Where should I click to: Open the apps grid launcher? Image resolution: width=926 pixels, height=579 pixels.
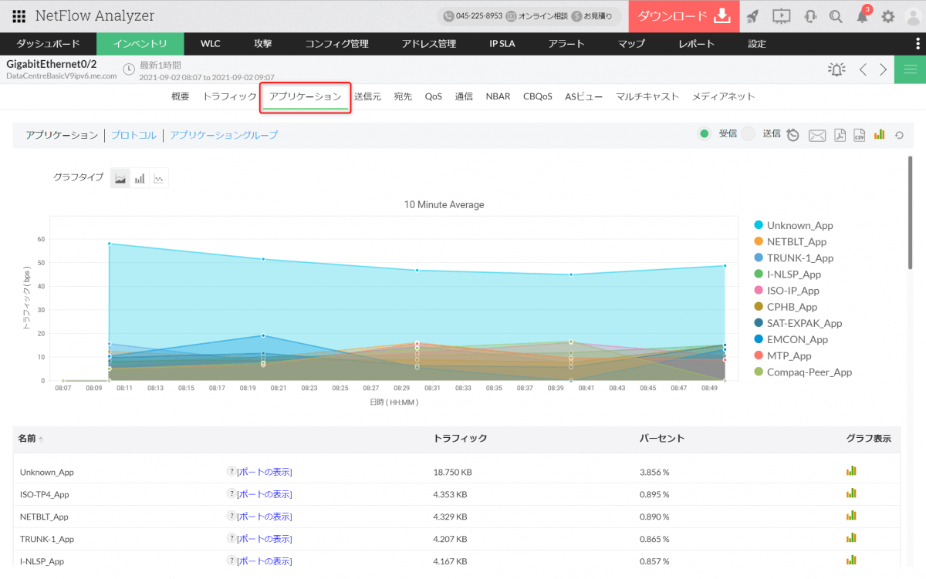pos(19,16)
